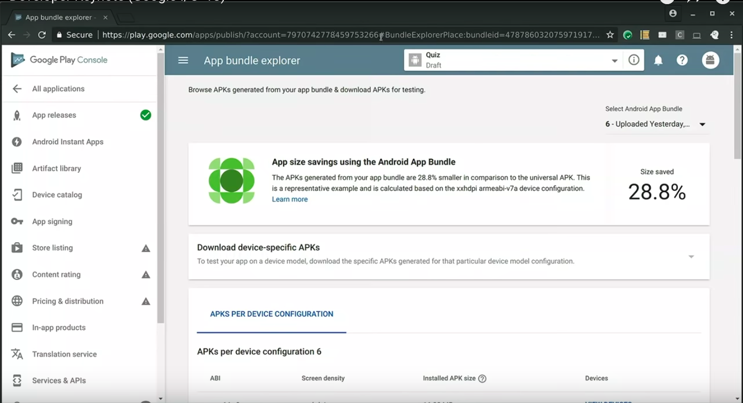Select the APKs per device configuration tab
The width and height of the screenshot is (743, 403).
271,314
